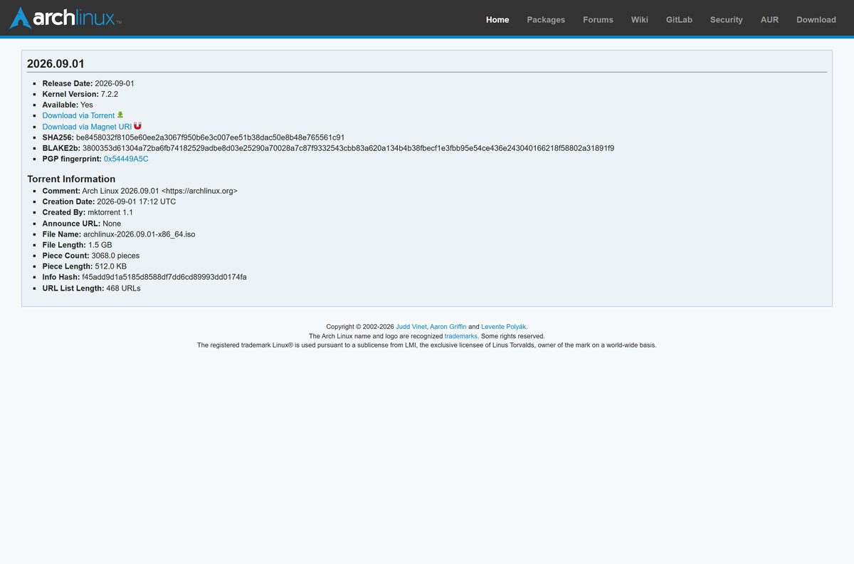Go to Forums in navigation
Image resolution: width=854 pixels, height=564 pixels.
pos(598,19)
